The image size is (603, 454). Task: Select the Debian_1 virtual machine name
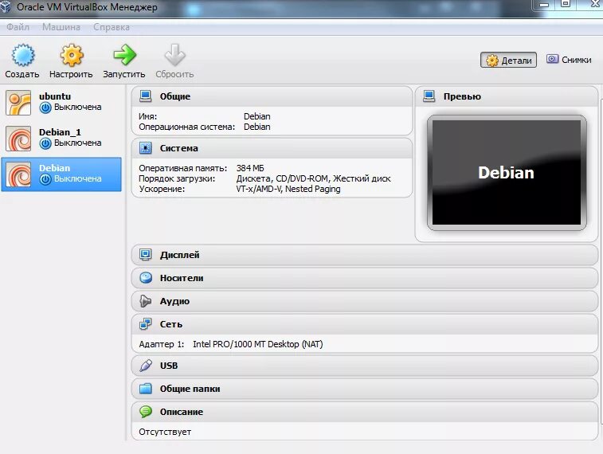click(x=60, y=132)
